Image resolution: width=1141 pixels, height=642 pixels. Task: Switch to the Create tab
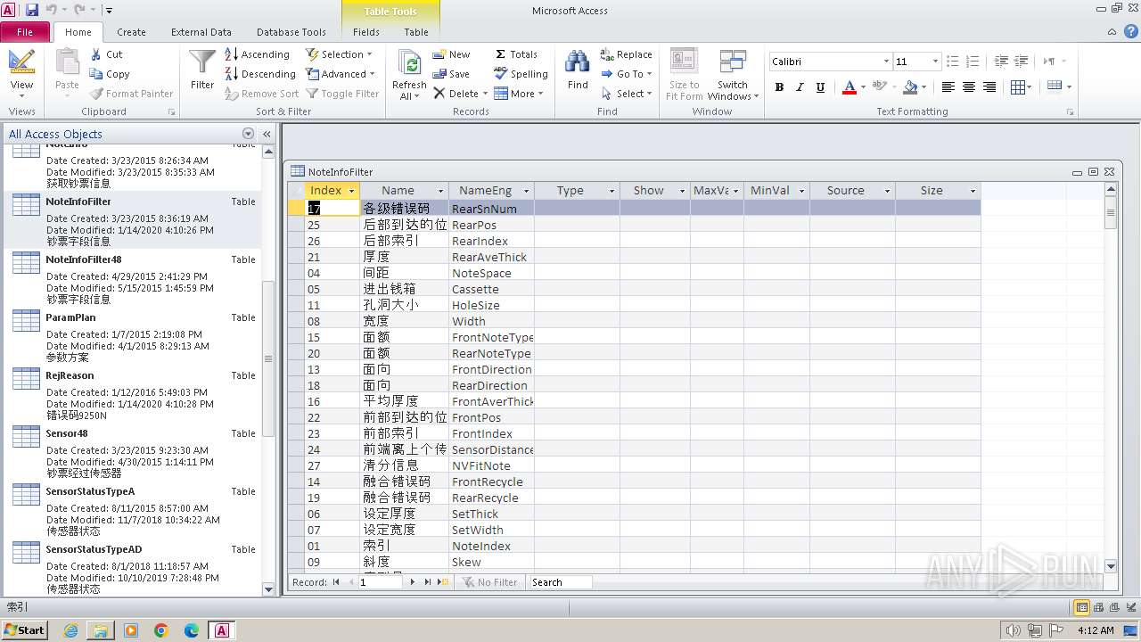click(x=131, y=32)
